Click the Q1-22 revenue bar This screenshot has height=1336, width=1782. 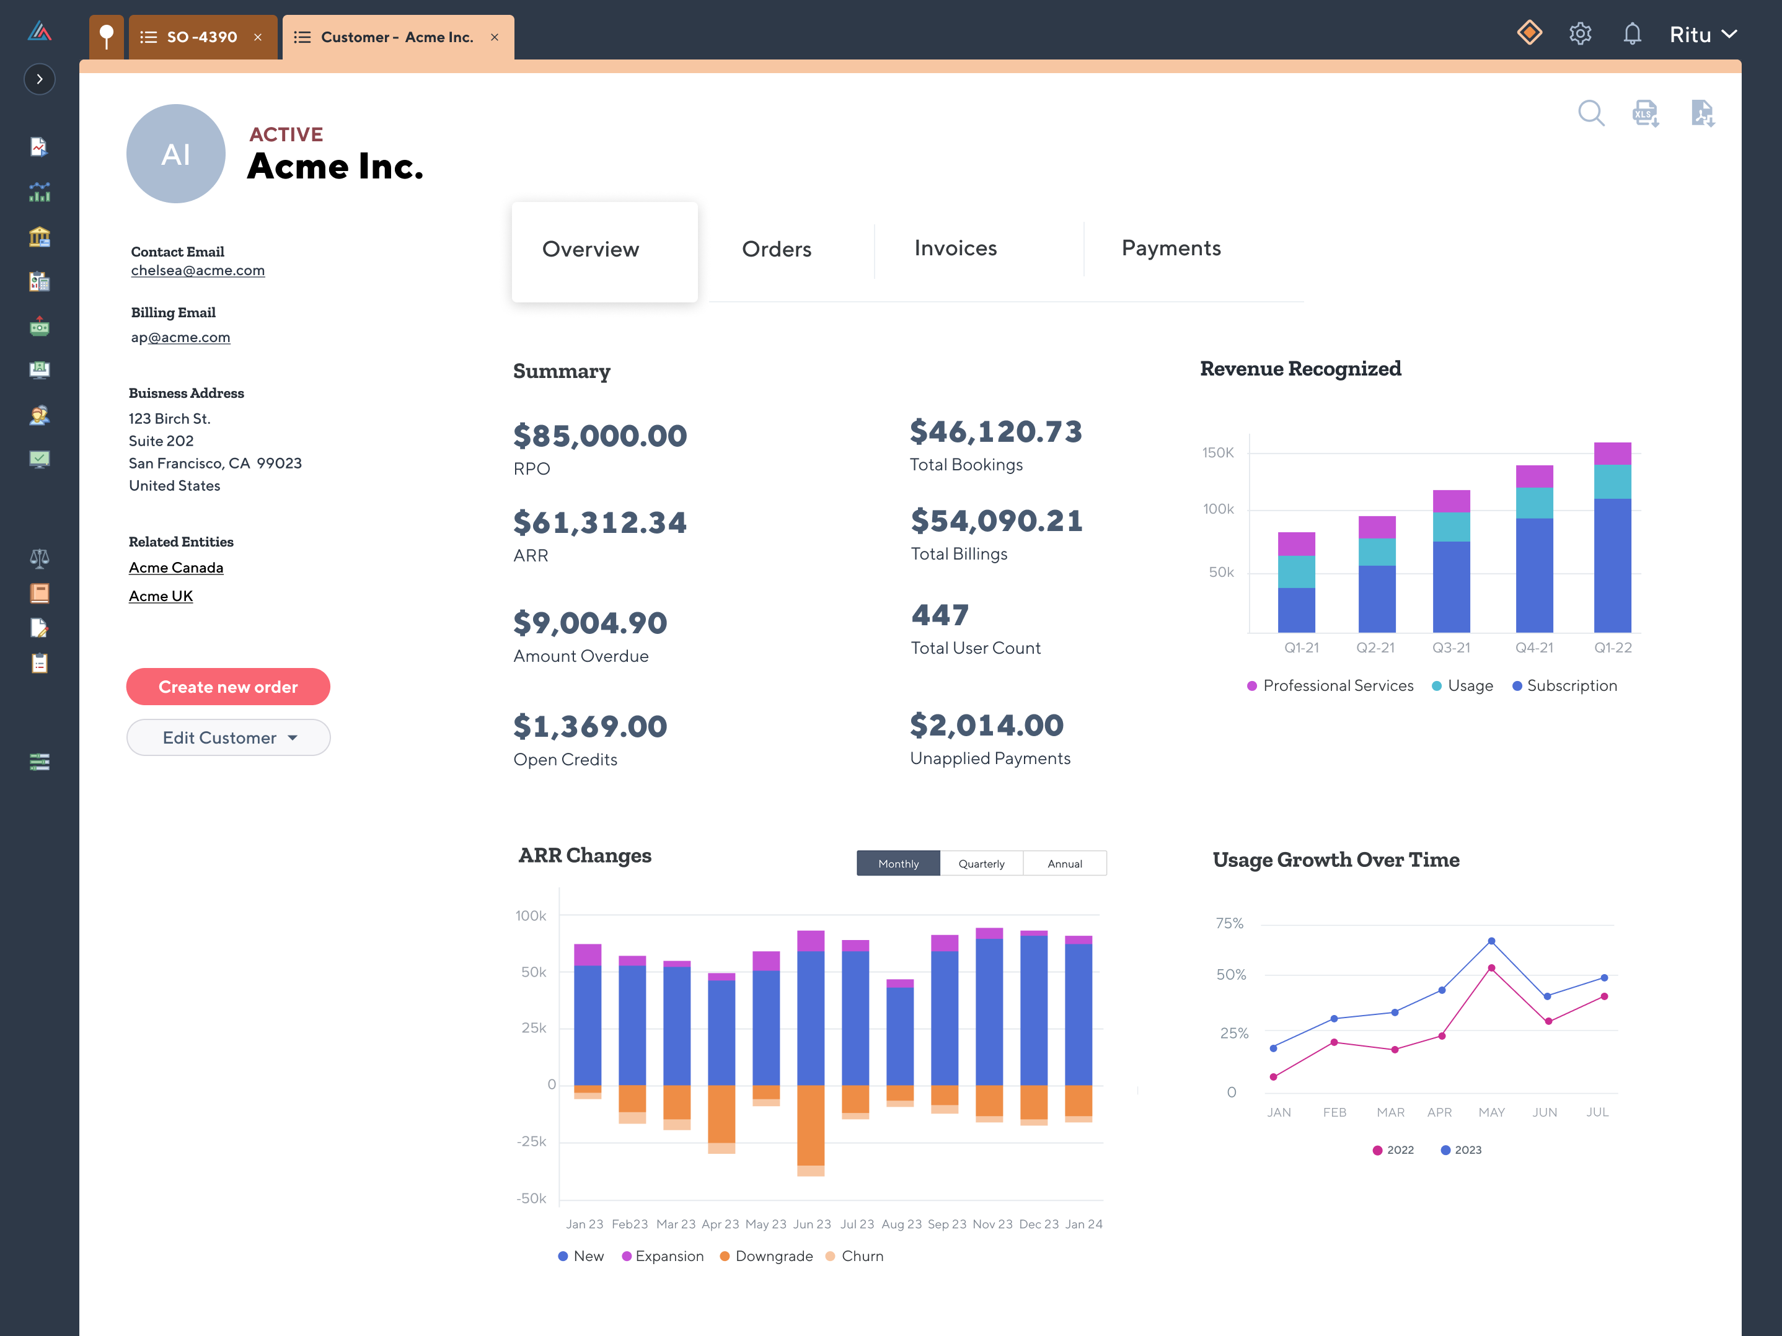coord(1612,537)
